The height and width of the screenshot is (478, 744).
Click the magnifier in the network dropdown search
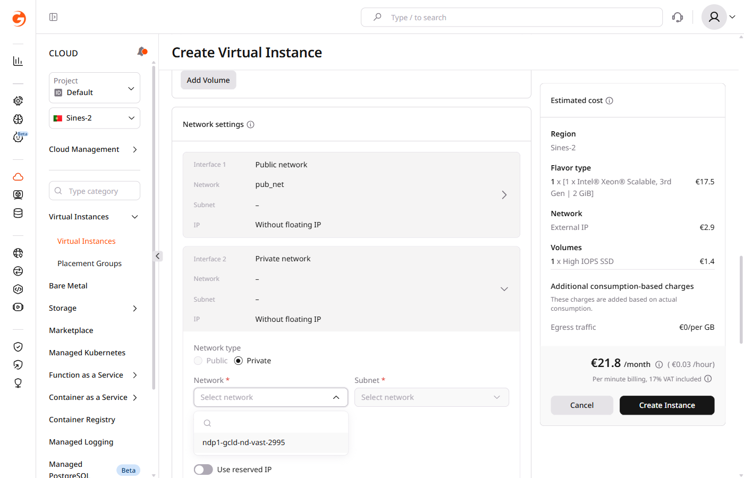pos(208,423)
